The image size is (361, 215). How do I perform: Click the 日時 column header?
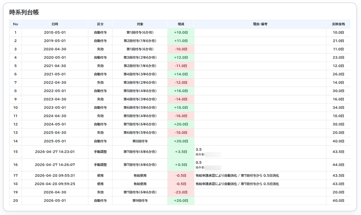click(55, 24)
